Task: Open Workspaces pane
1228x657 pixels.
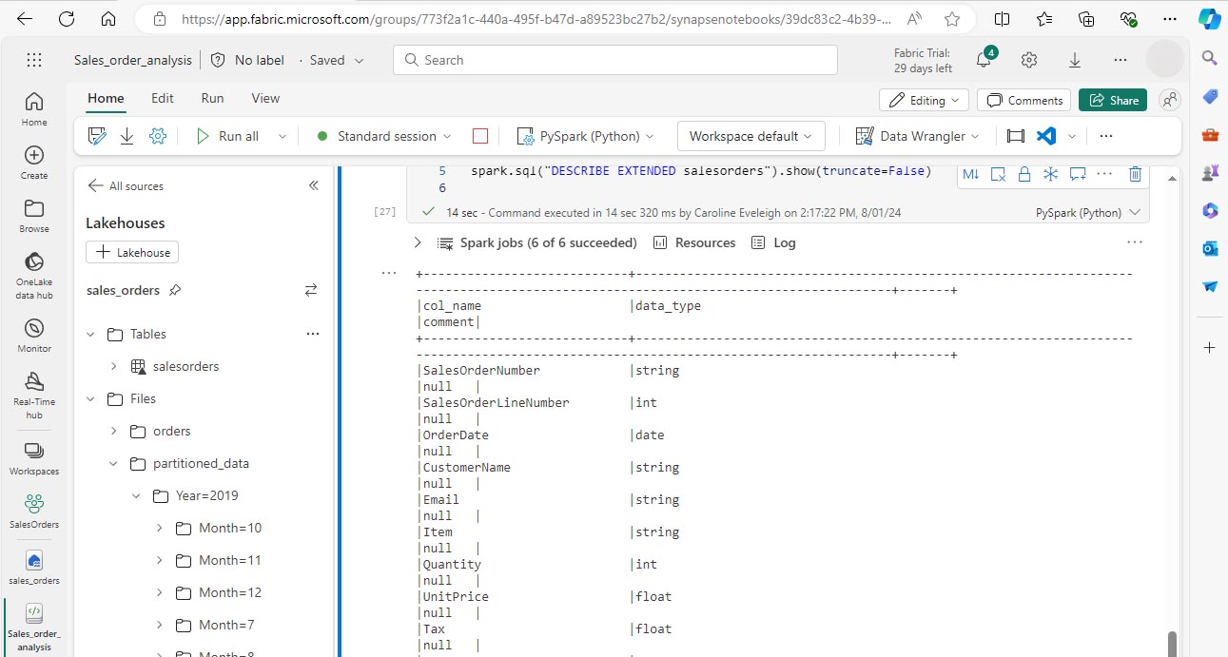Action: tap(34, 458)
